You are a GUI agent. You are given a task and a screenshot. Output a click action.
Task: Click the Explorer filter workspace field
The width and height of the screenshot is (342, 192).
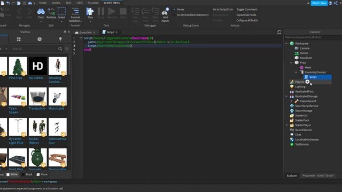313,37
